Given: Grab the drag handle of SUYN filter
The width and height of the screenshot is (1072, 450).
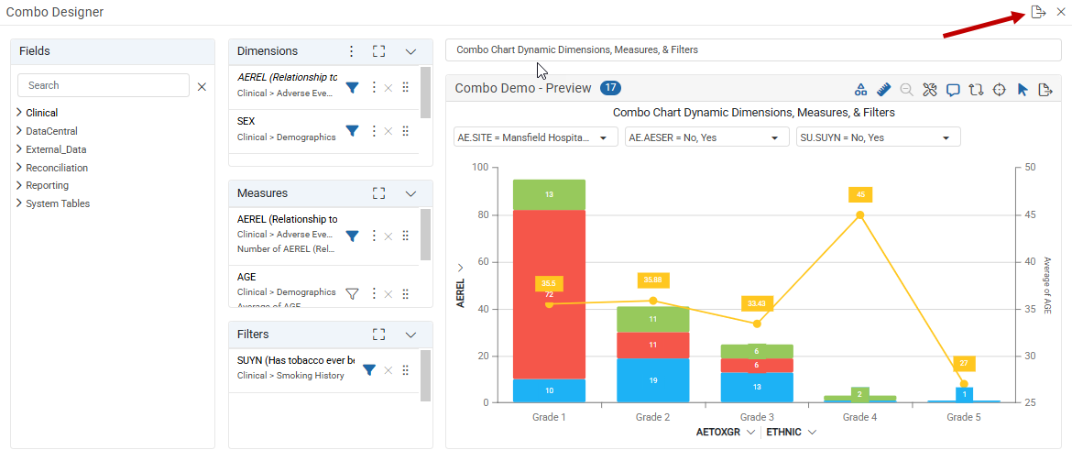Looking at the screenshot, I should coord(405,370).
